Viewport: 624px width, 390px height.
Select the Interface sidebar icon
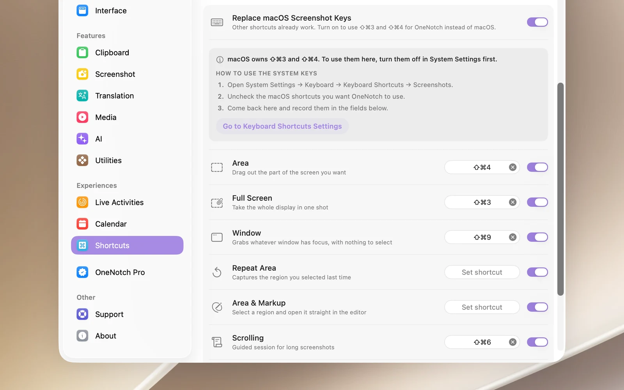click(x=82, y=11)
